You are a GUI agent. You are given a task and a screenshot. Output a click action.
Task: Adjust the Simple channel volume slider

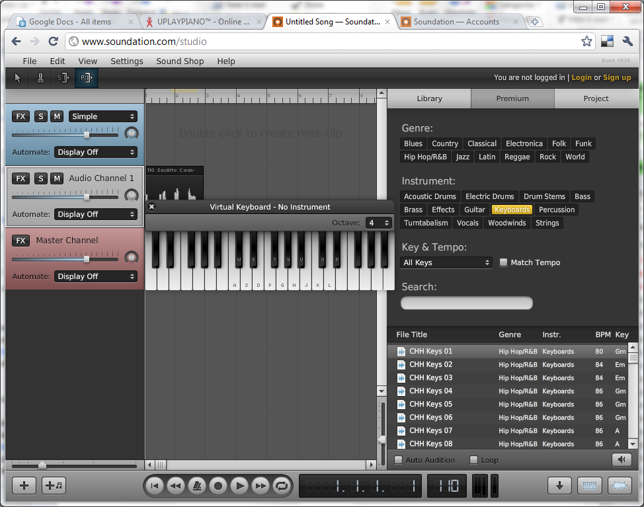[87, 134]
